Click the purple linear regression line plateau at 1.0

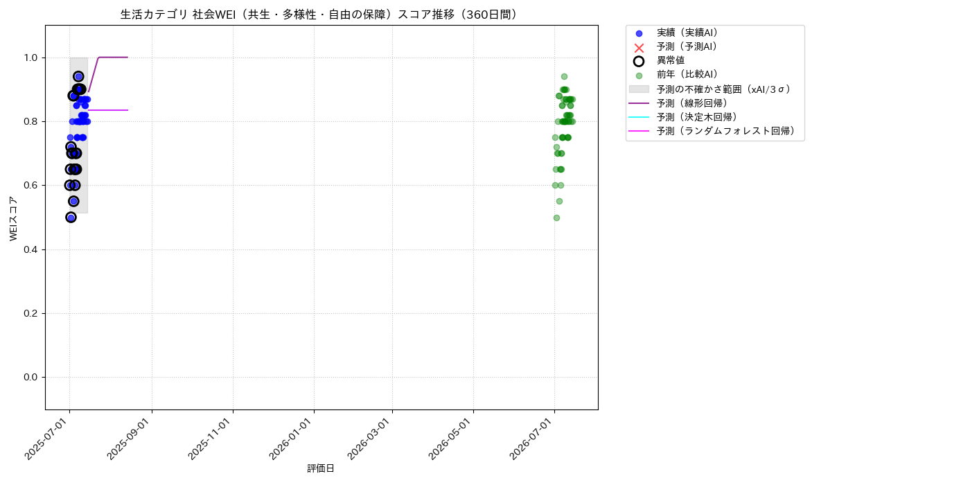(114, 58)
